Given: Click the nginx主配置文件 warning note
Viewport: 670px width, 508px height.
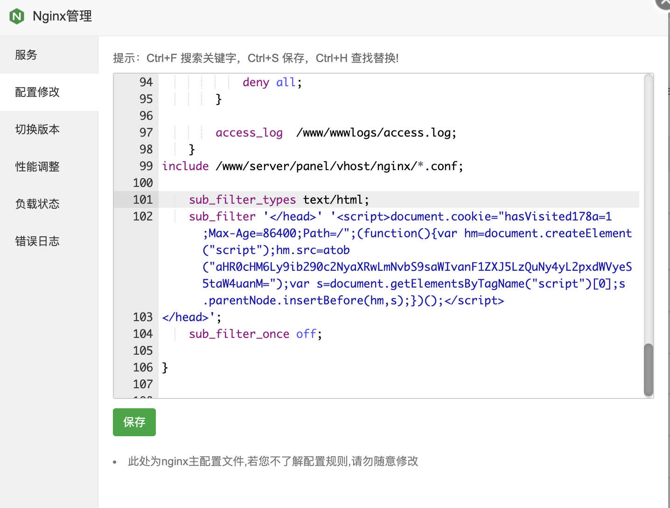Looking at the screenshot, I should click(273, 461).
